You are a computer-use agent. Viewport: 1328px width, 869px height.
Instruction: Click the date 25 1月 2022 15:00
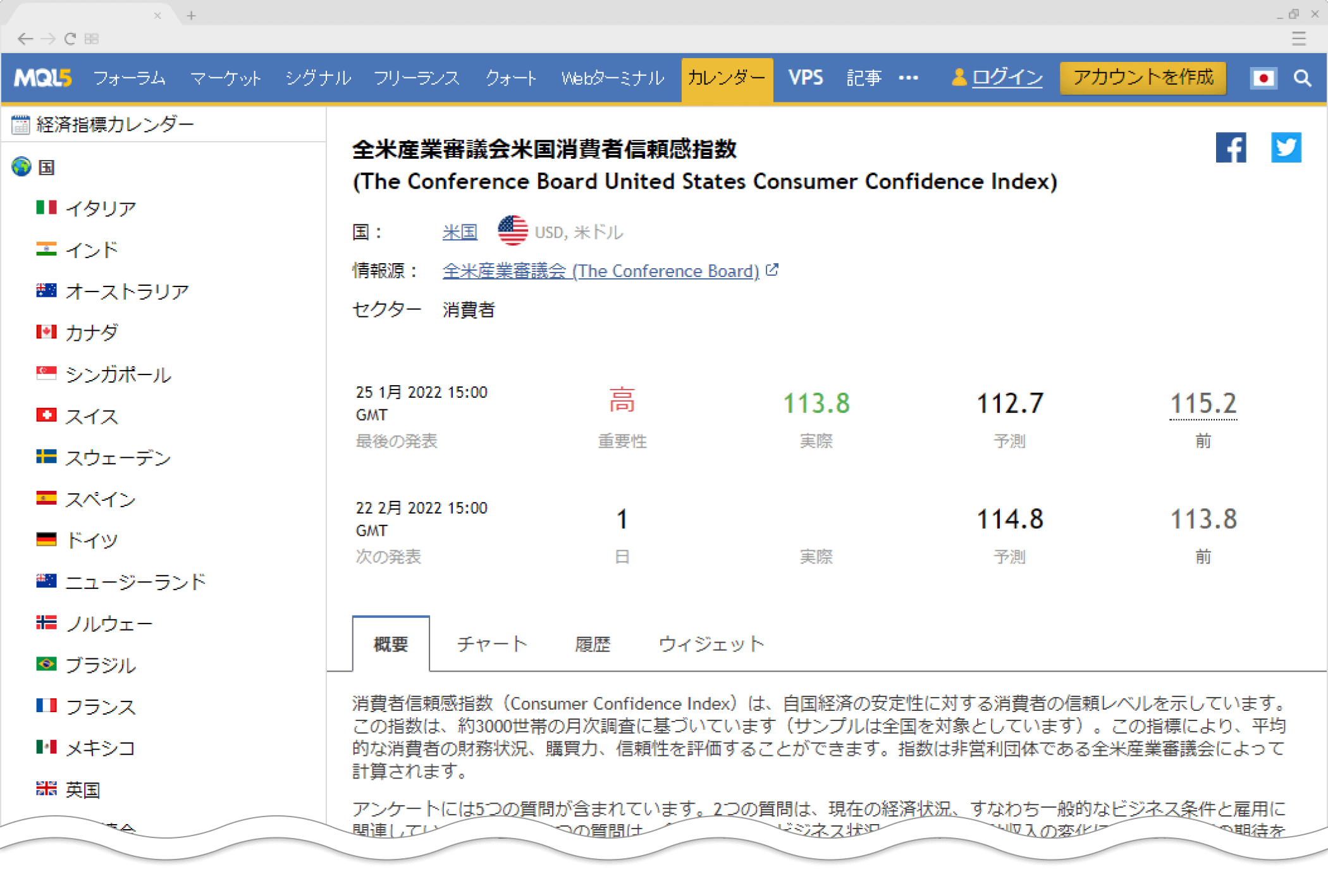tap(422, 392)
